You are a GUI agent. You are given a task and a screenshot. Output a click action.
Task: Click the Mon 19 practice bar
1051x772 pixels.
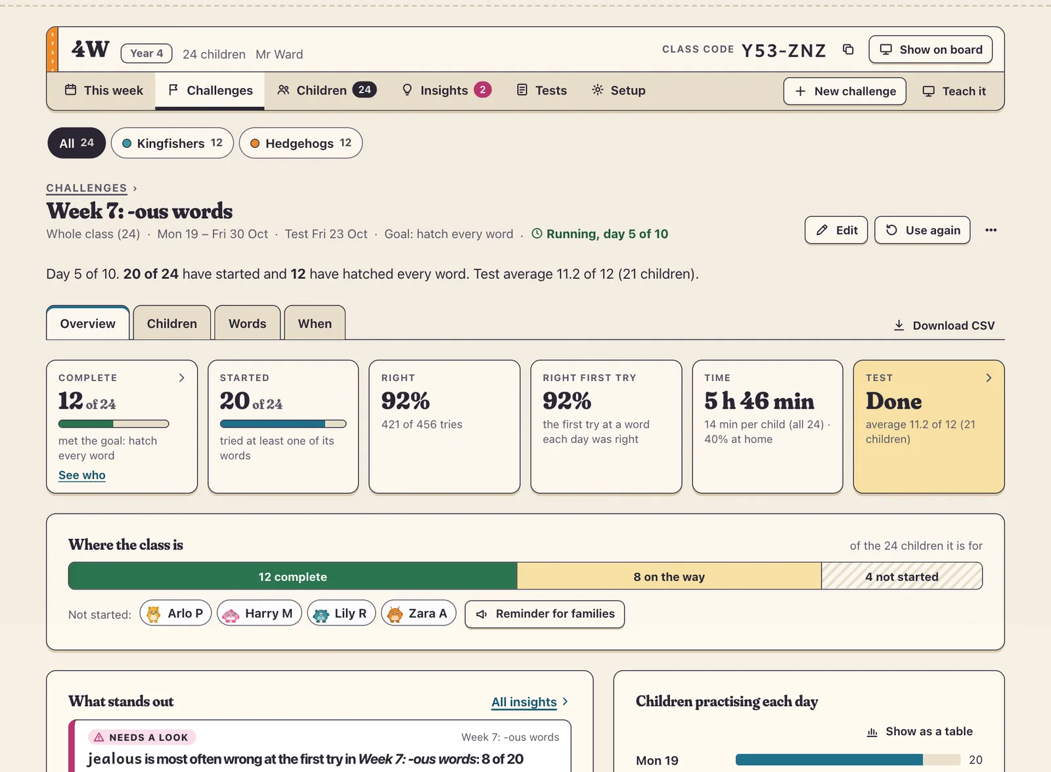pos(849,760)
